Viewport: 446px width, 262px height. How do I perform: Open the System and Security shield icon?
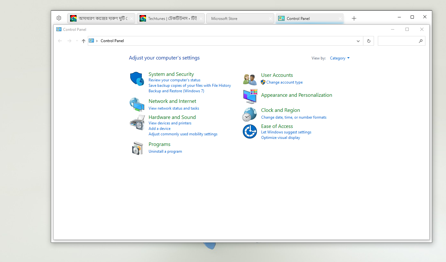(137, 79)
